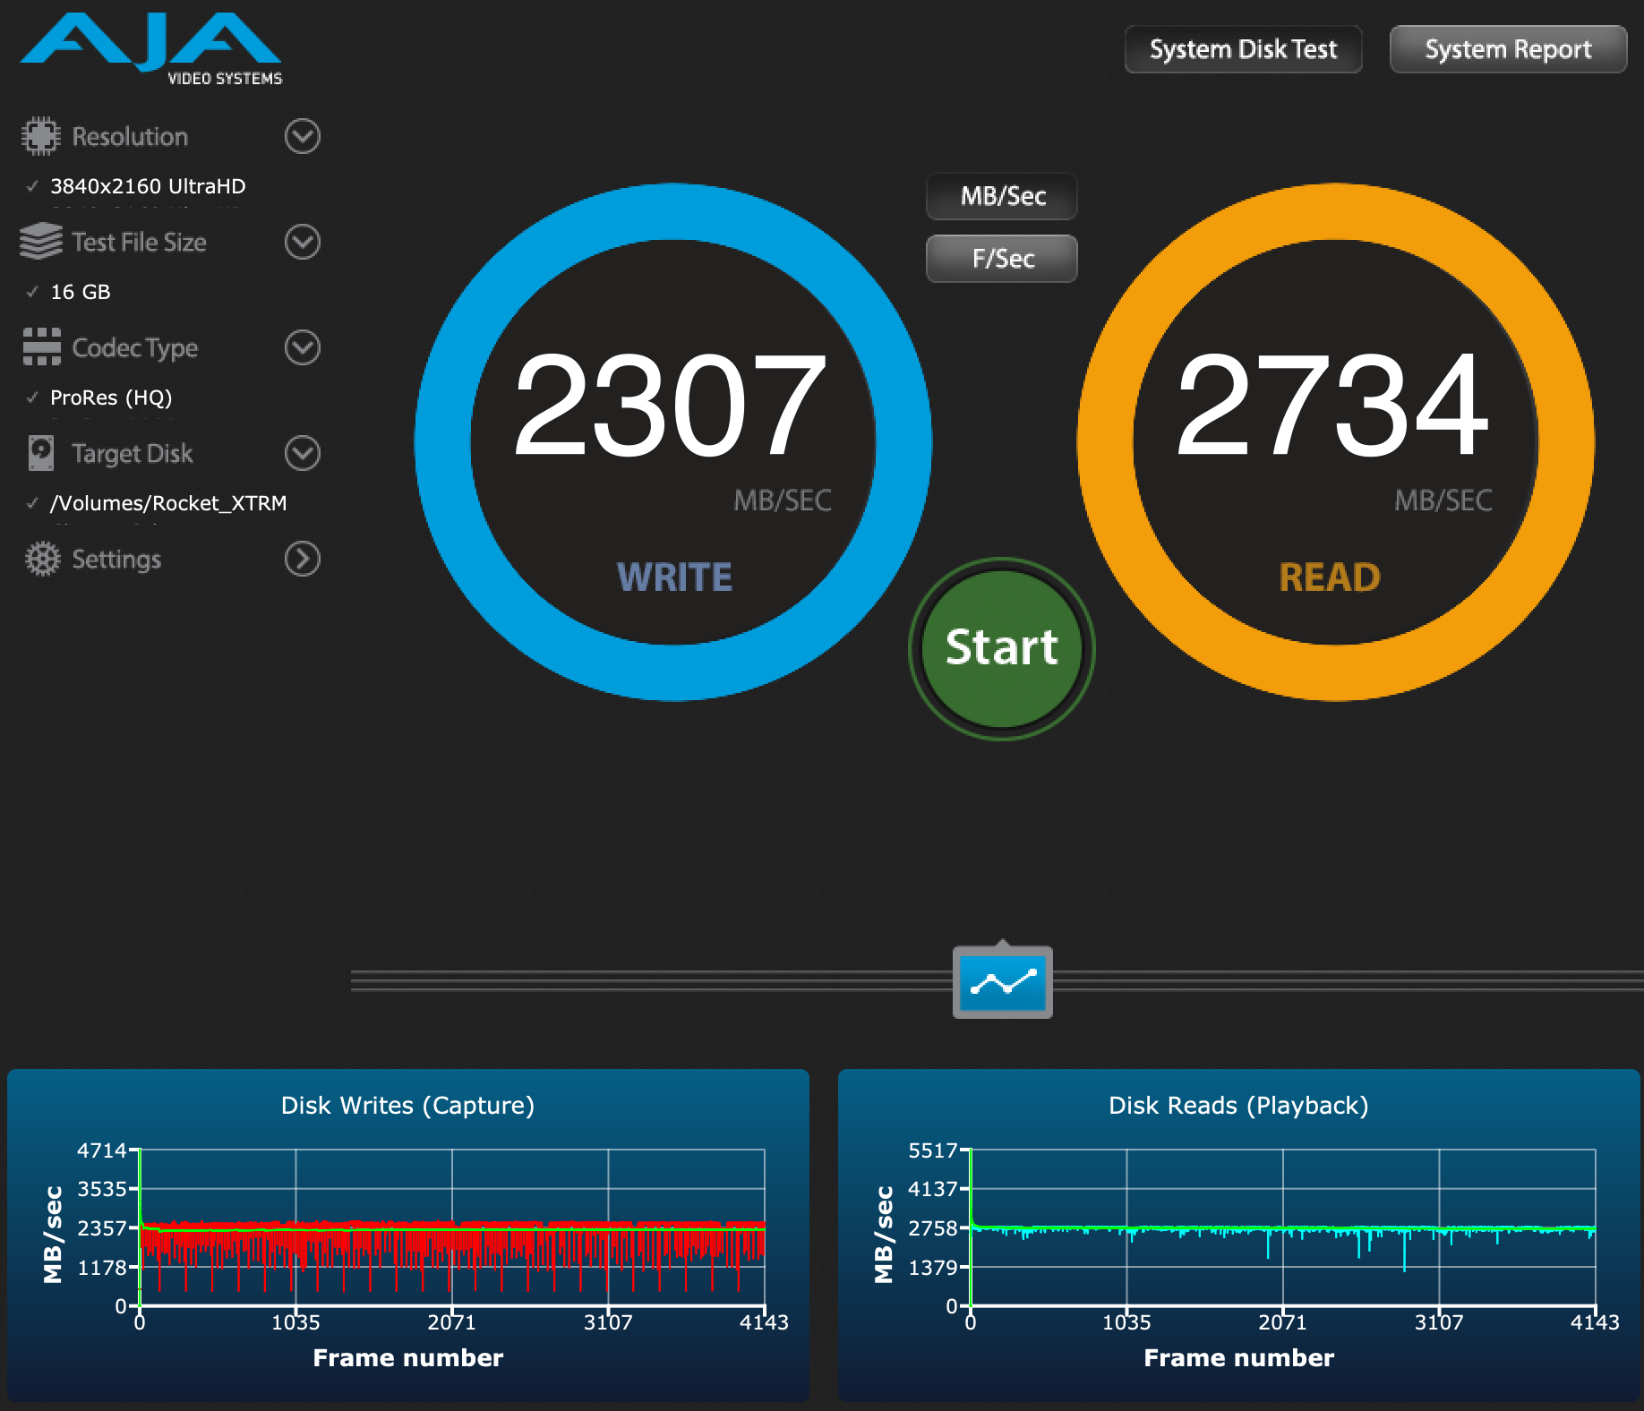Expand the Test File Size dropdown chevron
Viewport: 1644px width, 1411px height.
302,242
